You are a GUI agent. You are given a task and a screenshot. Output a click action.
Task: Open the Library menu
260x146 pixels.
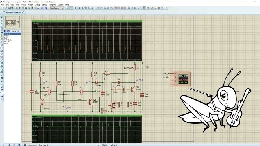point(44,5)
